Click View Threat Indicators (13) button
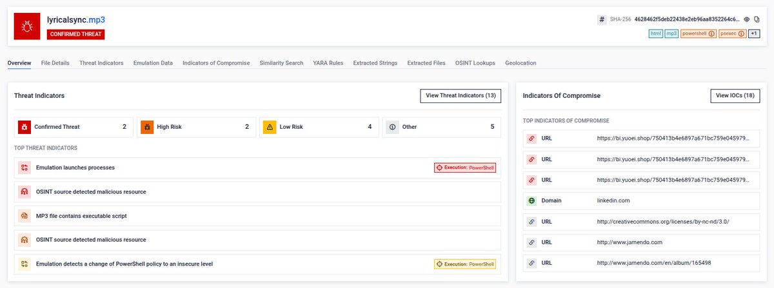This screenshot has height=288, width=774. (x=461, y=95)
